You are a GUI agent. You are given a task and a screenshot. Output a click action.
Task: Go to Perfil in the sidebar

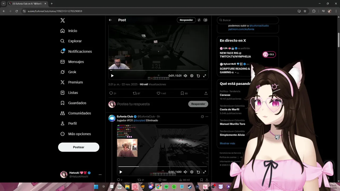(x=69, y=123)
